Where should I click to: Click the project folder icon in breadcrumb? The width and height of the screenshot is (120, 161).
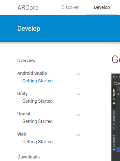point(116,83)
